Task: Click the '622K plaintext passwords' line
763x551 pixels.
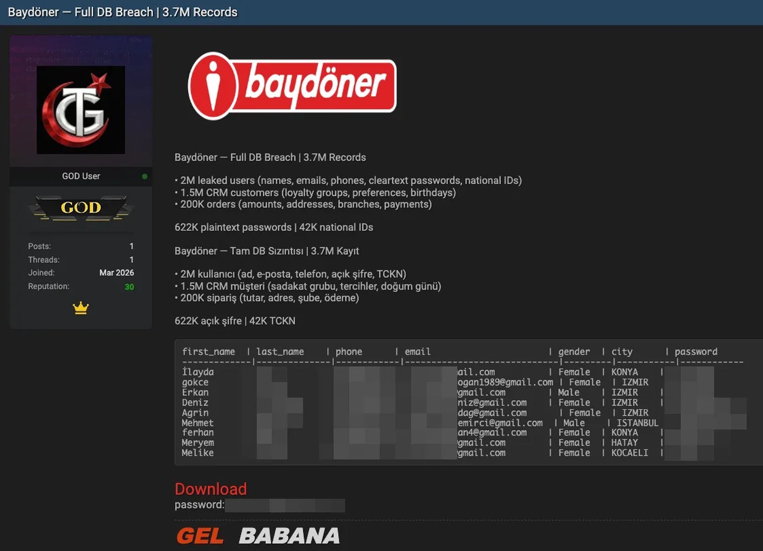Action: [x=274, y=227]
